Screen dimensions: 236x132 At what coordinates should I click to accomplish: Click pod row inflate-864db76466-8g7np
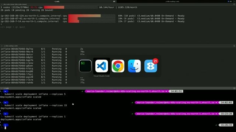[42, 49]
